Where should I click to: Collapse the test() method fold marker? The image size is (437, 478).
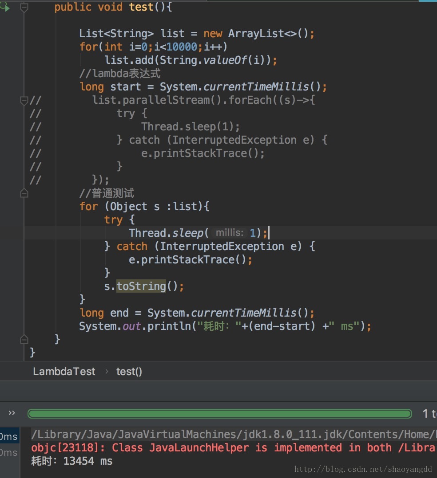[x=24, y=7]
